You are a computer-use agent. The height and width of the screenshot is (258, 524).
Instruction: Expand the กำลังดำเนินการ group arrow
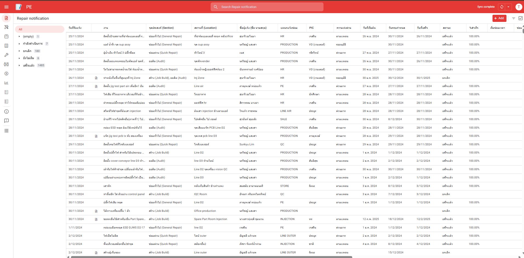[x=19, y=44]
